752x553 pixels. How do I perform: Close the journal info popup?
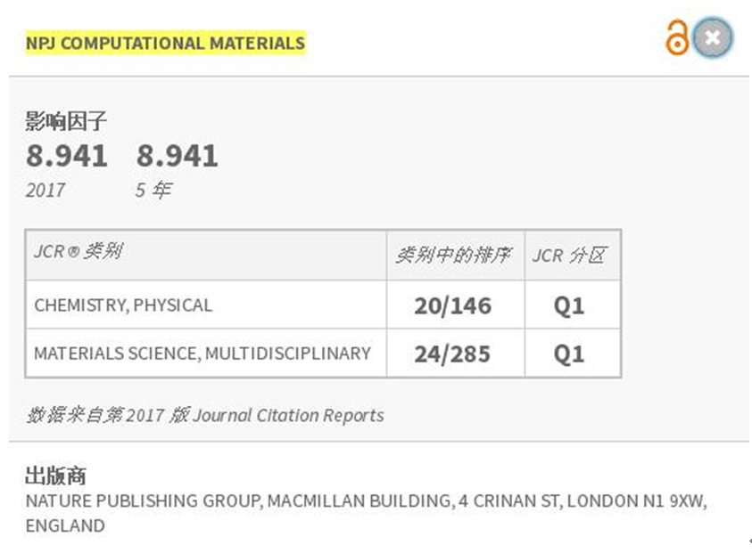pyautogui.click(x=713, y=37)
